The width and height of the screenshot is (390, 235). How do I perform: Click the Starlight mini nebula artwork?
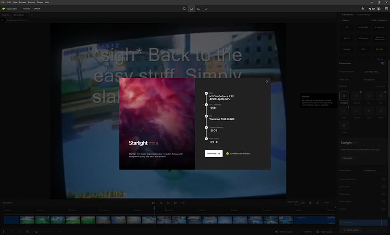point(157,124)
